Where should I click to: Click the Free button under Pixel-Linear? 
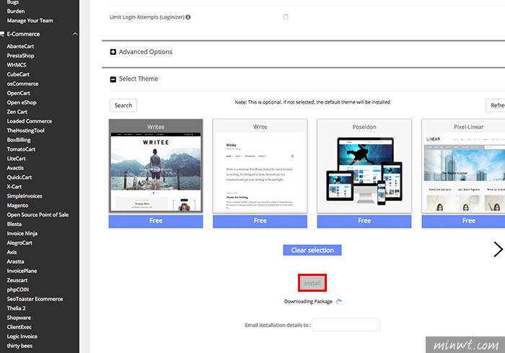click(x=463, y=221)
